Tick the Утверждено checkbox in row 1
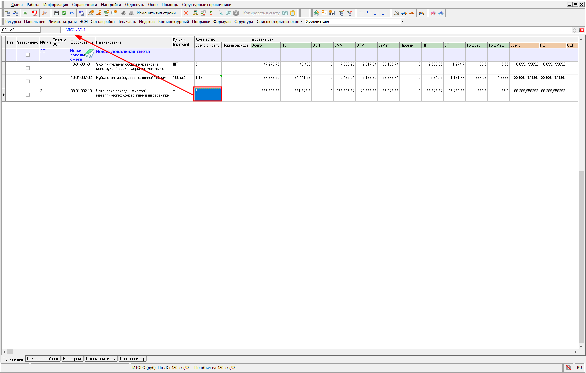Viewport: 586px width, 373px height. (28, 68)
